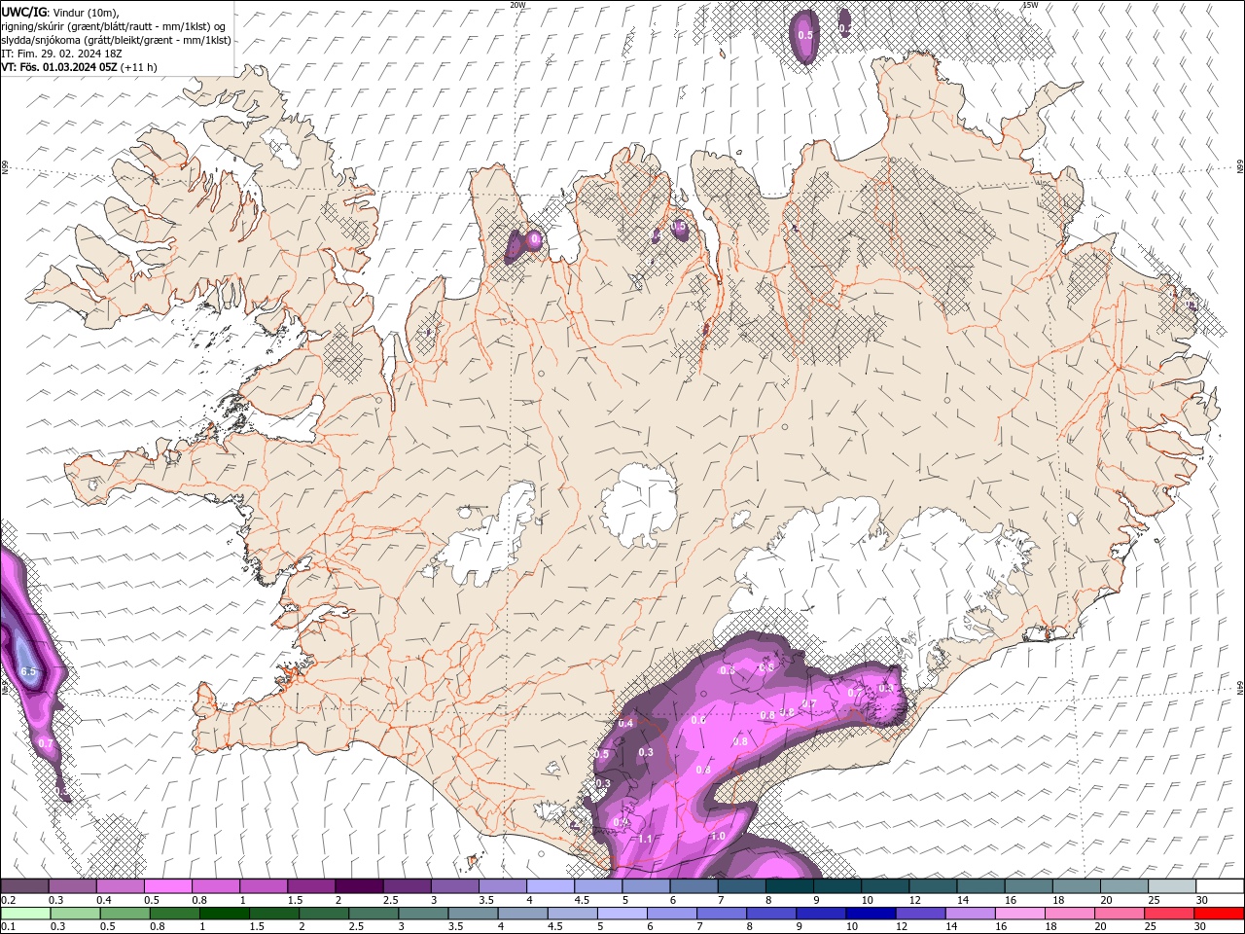The height and width of the screenshot is (934, 1245).
Task: Click the upper legend swatch starting at 0.5
Action: [167, 886]
